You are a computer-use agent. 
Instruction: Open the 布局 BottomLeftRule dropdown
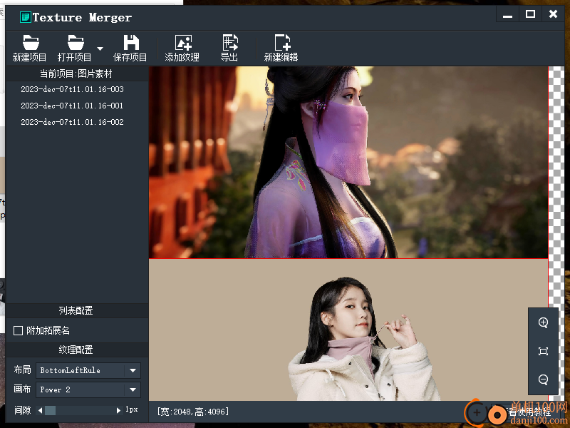click(88, 370)
